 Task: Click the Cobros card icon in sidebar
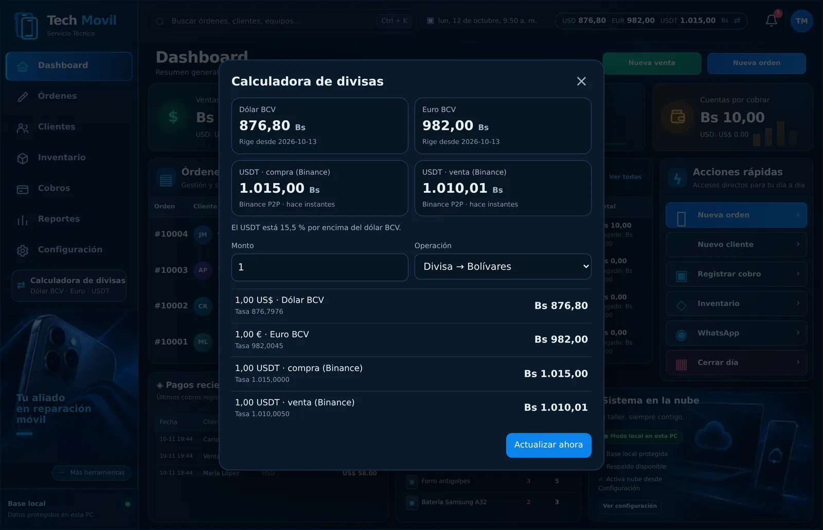point(23,189)
